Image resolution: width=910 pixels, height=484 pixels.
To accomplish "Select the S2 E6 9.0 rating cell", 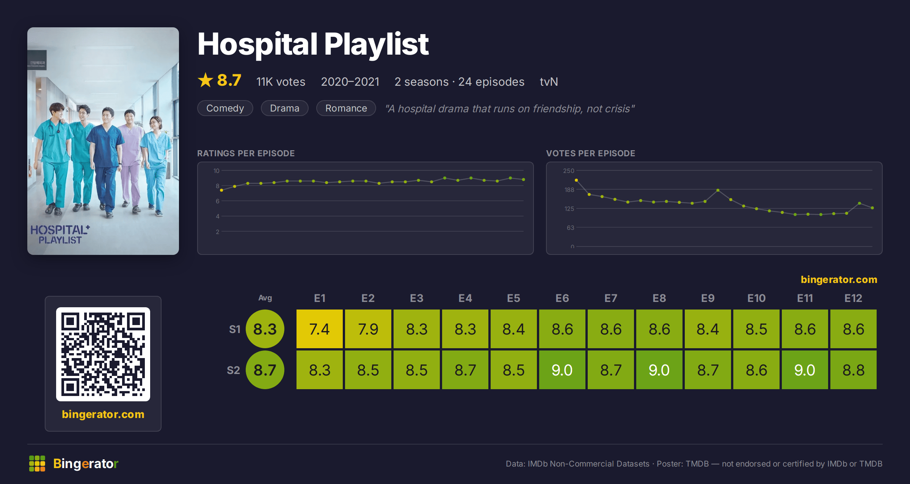I will coord(562,370).
